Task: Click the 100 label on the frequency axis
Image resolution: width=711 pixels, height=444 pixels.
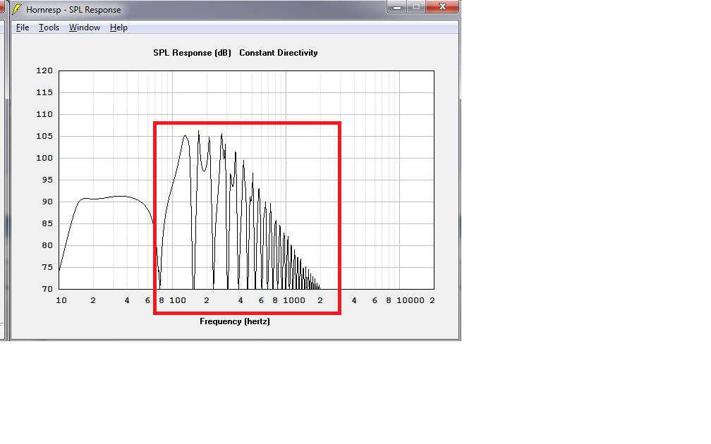Action: click(x=178, y=300)
